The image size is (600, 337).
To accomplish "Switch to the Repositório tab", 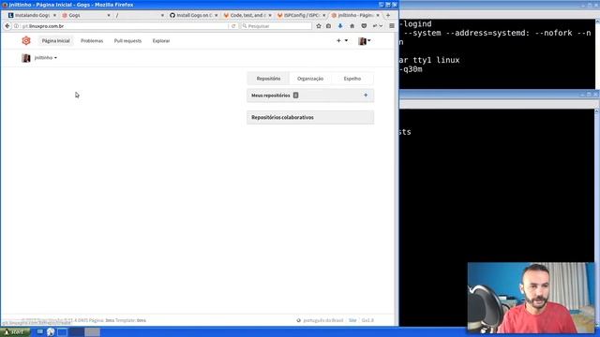I will click(268, 79).
